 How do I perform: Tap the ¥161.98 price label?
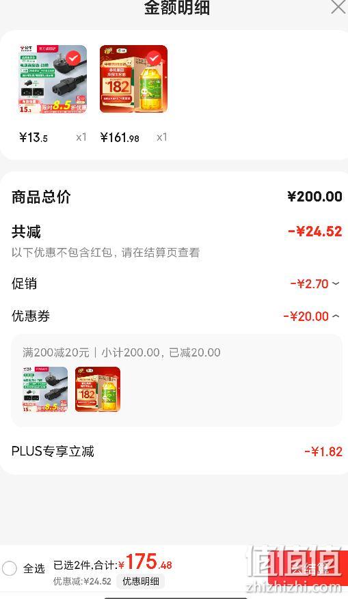pos(120,137)
